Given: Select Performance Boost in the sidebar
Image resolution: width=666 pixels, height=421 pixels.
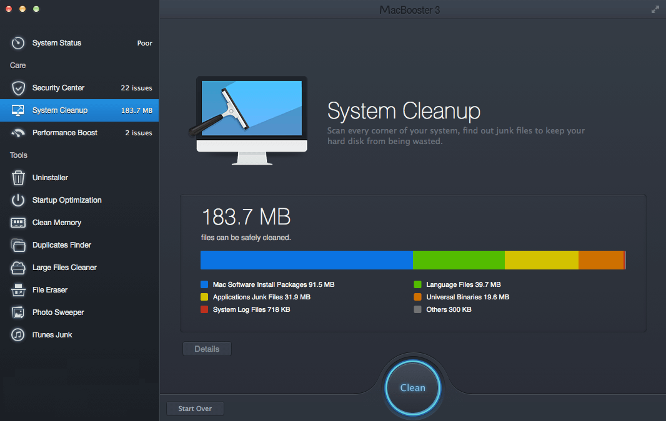Looking at the screenshot, I should 79,133.
